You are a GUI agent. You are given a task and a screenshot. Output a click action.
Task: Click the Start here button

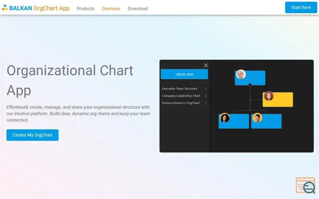click(x=301, y=7)
